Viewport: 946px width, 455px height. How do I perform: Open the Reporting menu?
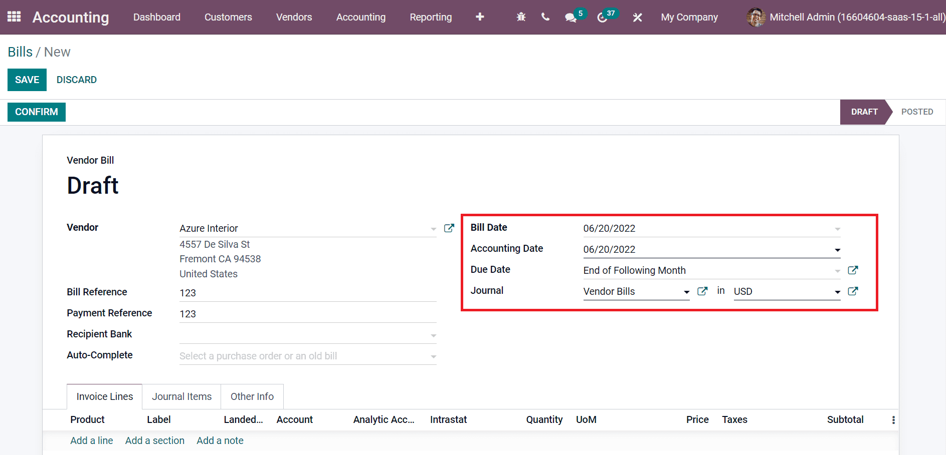pos(431,17)
